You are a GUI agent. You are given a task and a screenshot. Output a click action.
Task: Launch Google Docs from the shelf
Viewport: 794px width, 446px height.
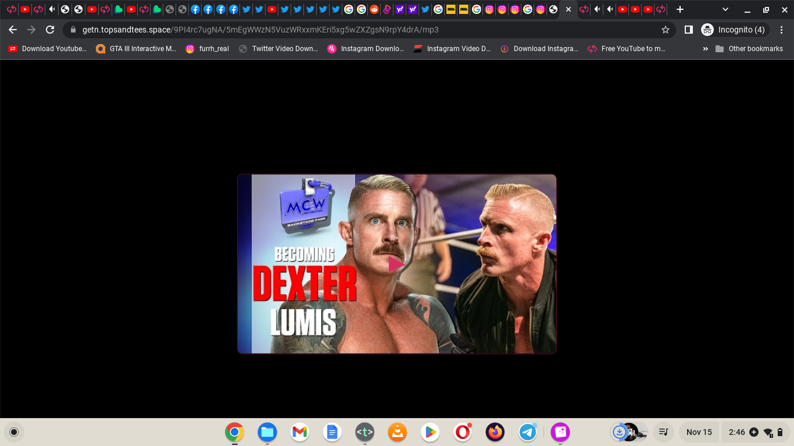point(332,432)
